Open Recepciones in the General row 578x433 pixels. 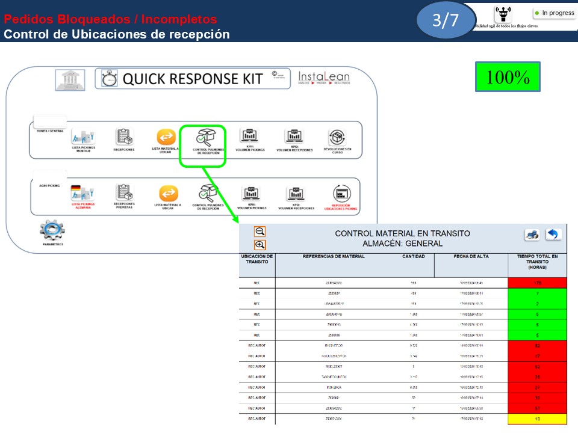click(x=124, y=140)
